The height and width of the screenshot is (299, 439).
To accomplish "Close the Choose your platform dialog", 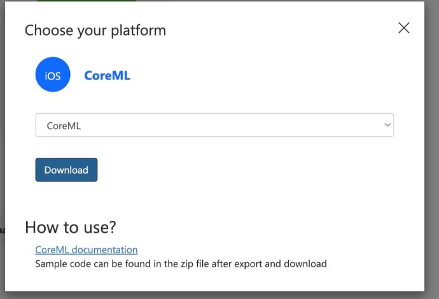I will (x=403, y=28).
